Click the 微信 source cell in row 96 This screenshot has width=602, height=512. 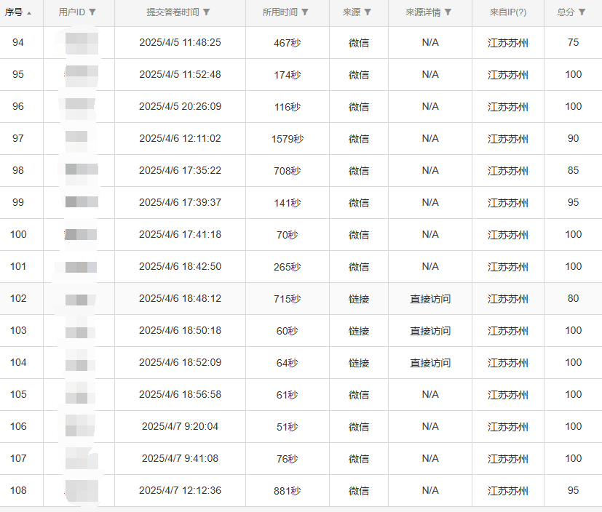point(359,107)
